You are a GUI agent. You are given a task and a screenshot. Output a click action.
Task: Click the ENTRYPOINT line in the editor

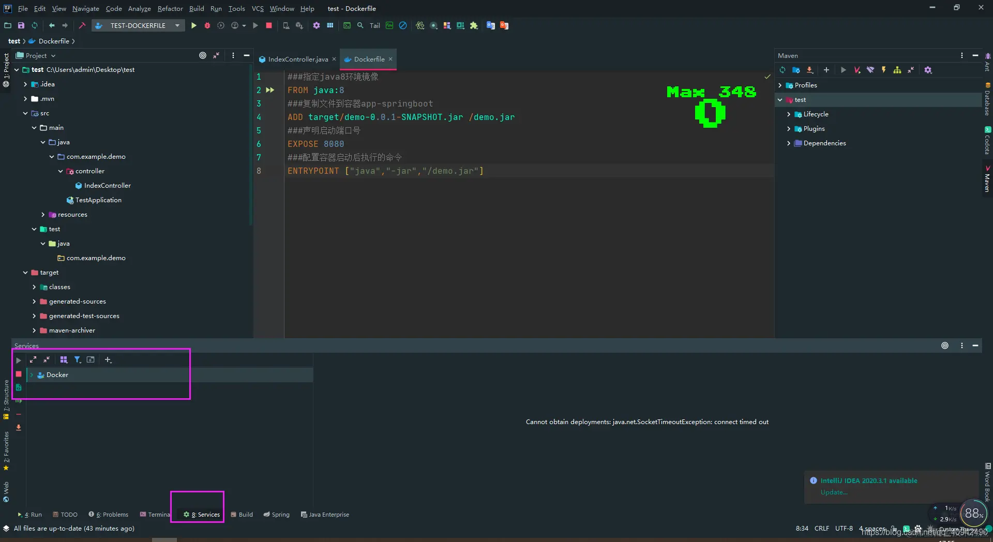point(385,171)
